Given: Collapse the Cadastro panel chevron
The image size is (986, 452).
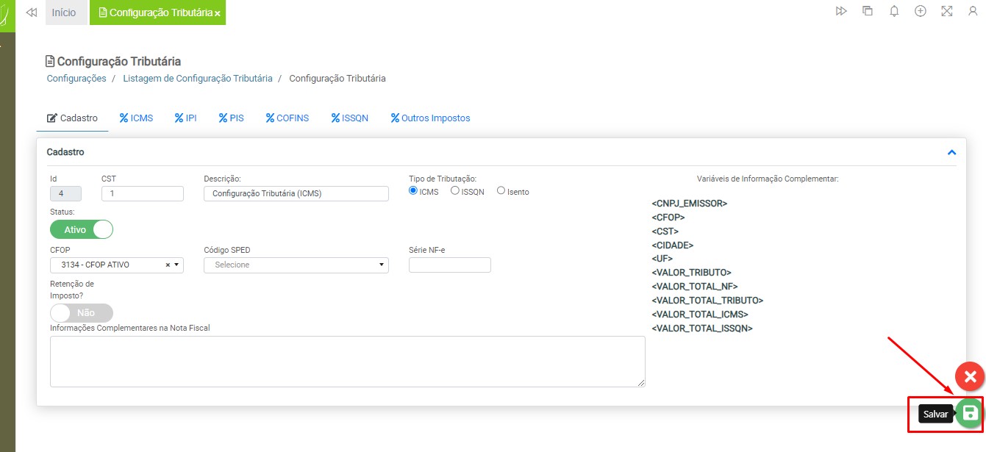Looking at the screenshot, I should click(951, 152).
